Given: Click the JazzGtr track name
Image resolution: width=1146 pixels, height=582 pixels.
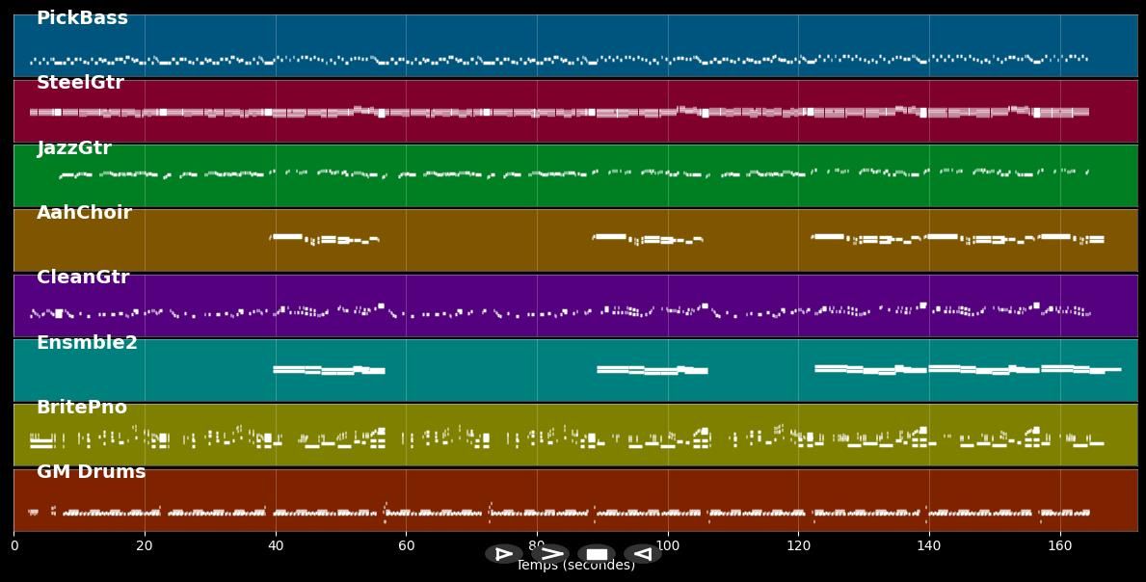Looking at the screenshot, I should (x=74, y=148).
